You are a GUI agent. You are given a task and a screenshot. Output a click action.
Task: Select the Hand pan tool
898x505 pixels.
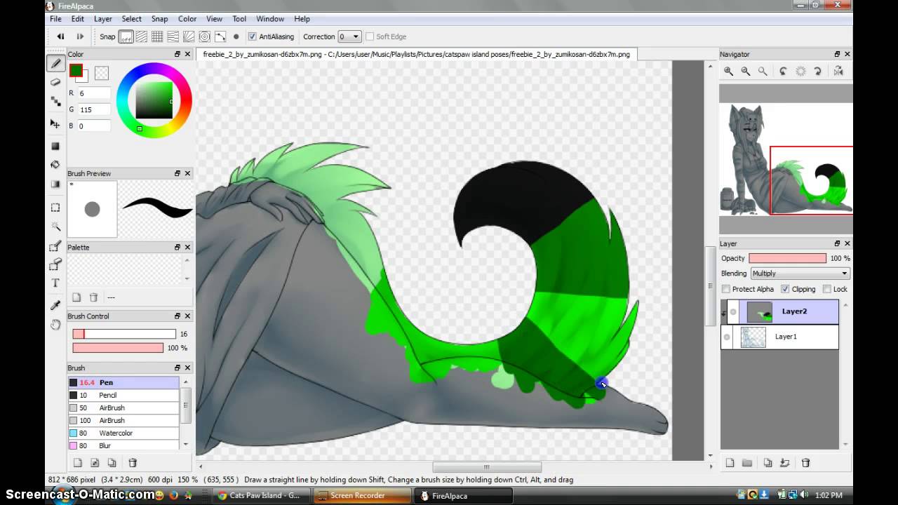point(55,324)
